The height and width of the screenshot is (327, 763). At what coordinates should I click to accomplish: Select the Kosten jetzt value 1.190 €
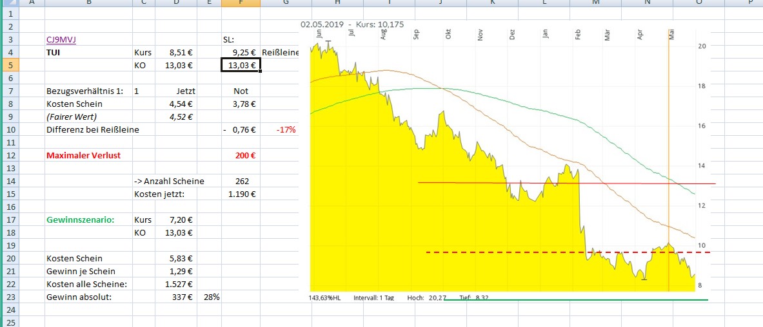(241, 194)
